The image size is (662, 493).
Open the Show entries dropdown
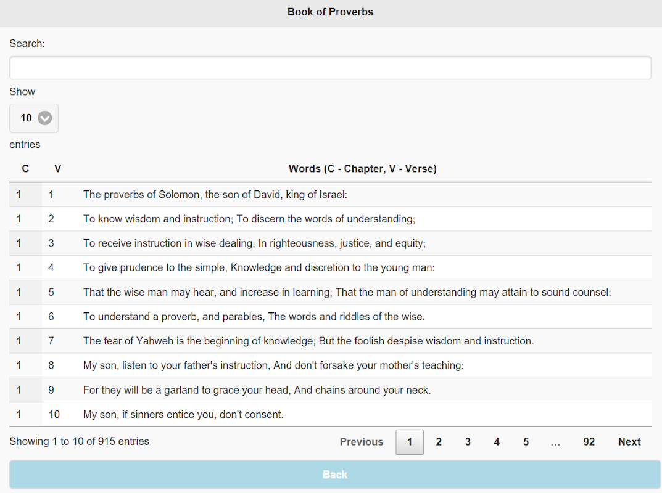pyautogui.click(x=34, y=118)
